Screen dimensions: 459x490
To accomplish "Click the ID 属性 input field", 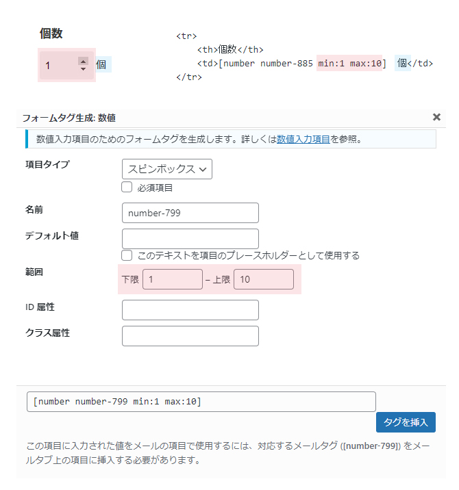I will (x=190, y=310).
